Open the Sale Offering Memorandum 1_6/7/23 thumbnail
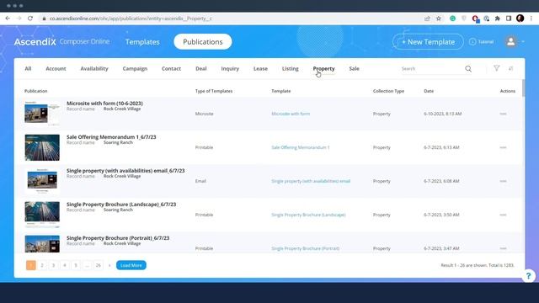Viewport: 539px width, 303px height. click(42, 147)
